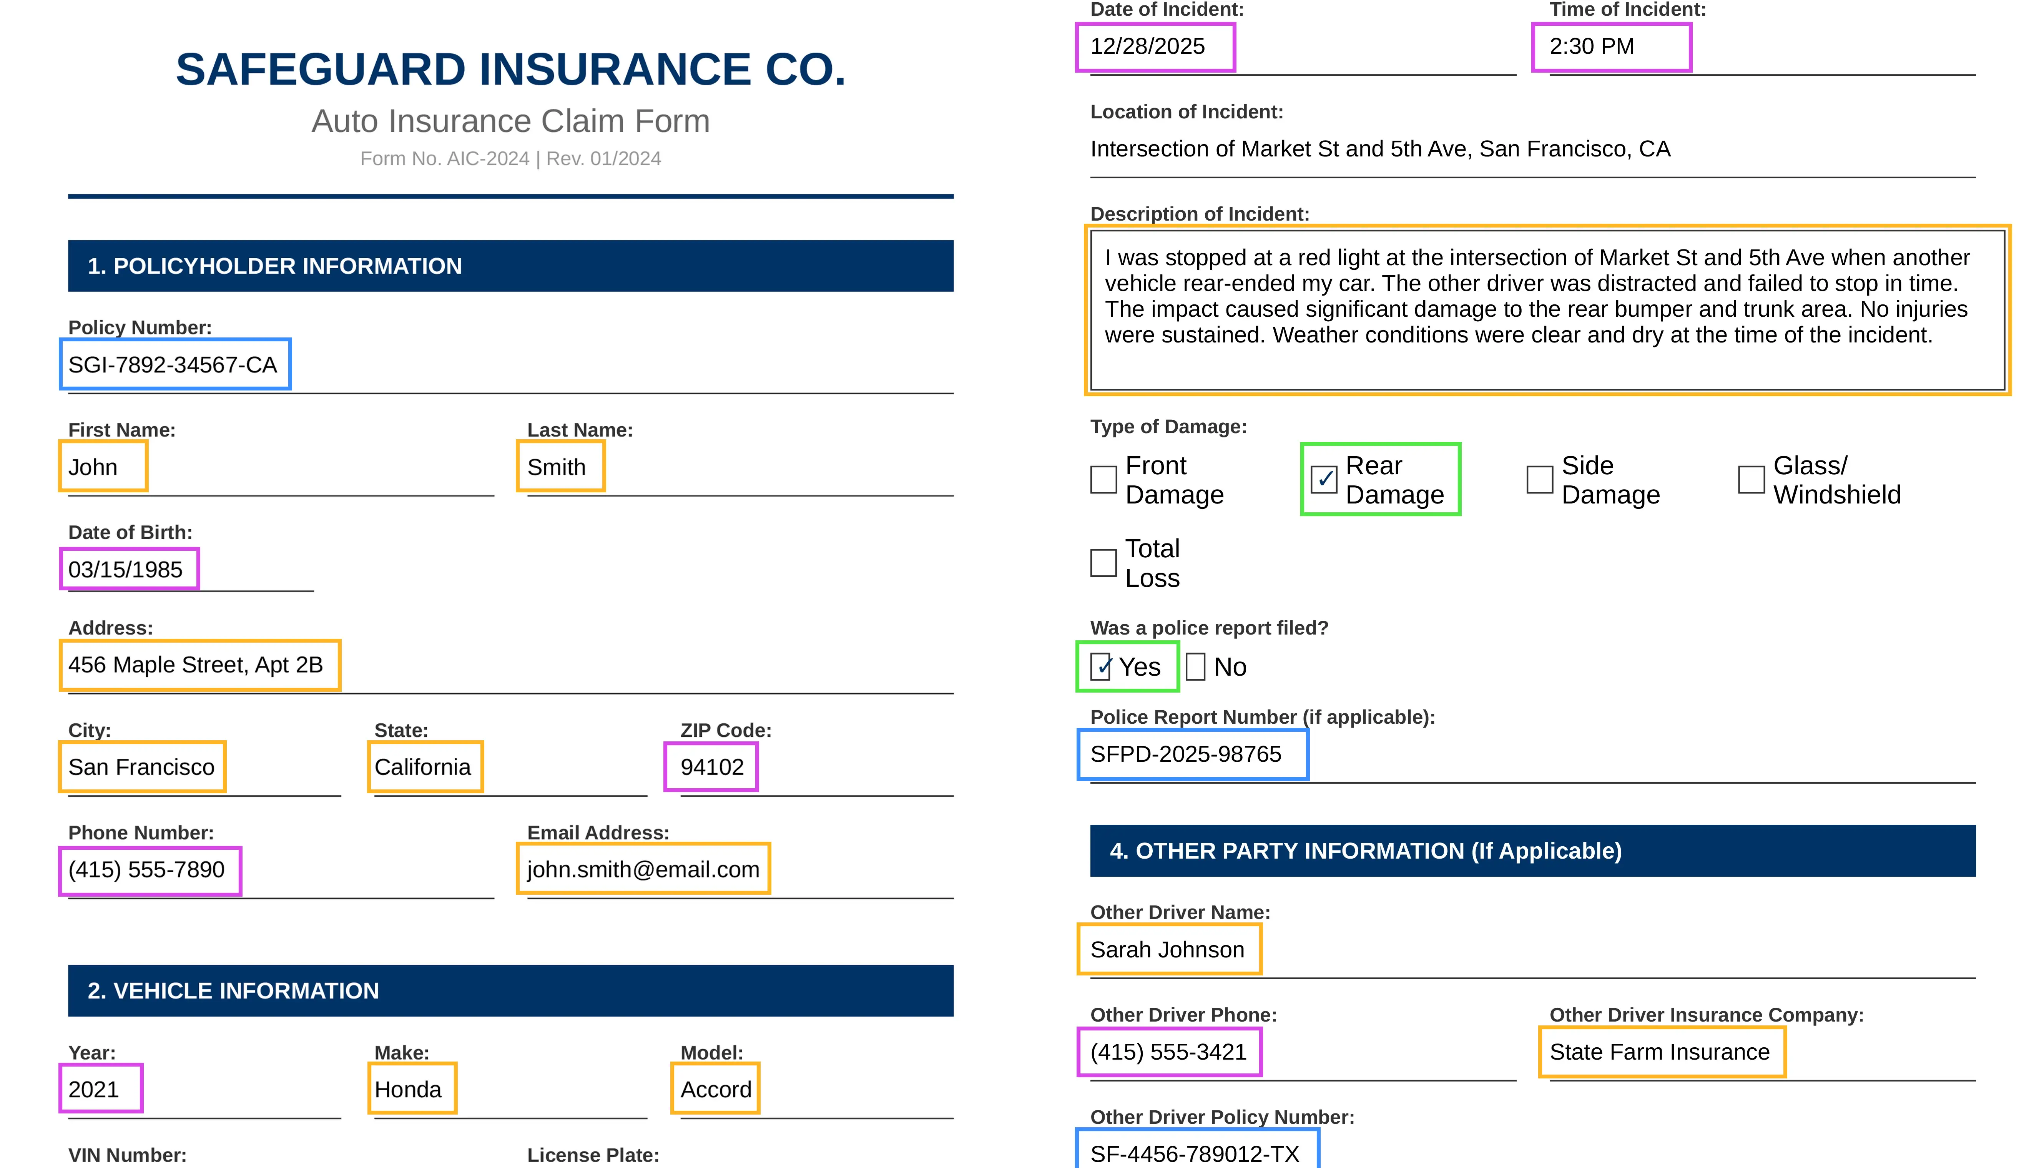Tick the Glass/Windshield checkbox
Image resolution: width=2044 pixels, height=1168 pixels.
point(1751,480)
